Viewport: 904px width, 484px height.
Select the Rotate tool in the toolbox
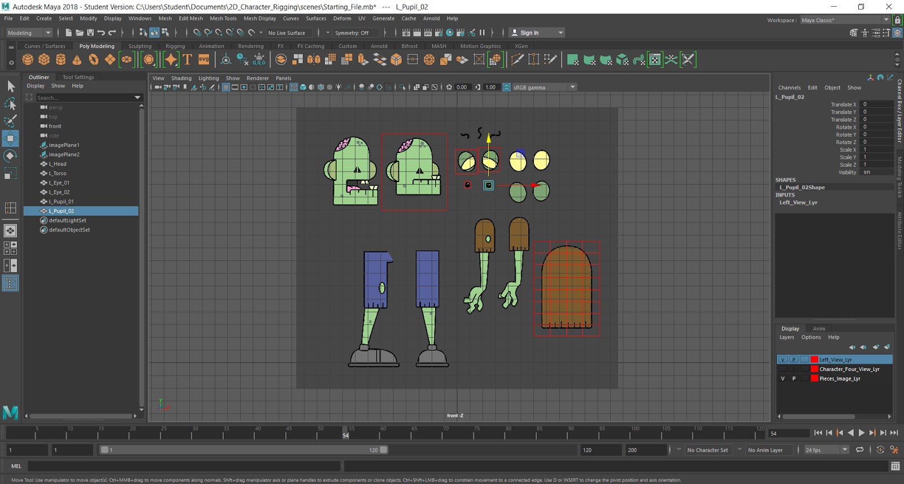pos(10,156)
